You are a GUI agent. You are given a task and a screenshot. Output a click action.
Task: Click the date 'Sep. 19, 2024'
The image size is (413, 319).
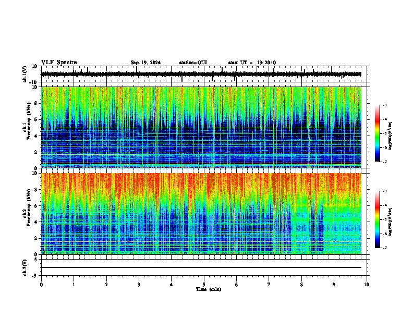point(145,63)
